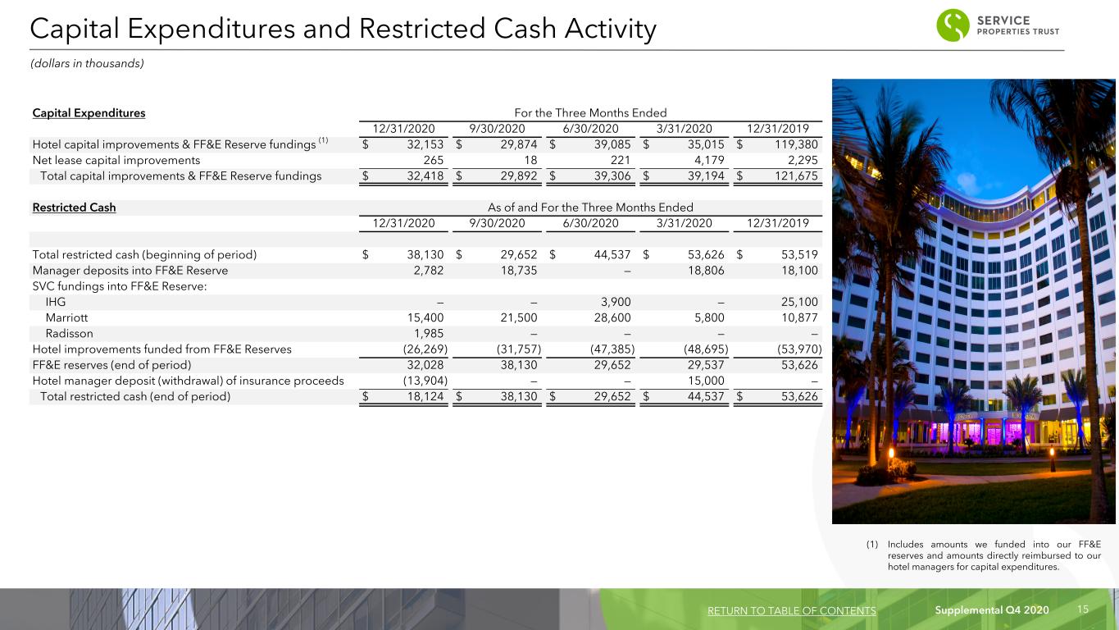The height and width of the screenshot is (630, 1119).
Task: Select total capital improvements value 39,194
Action: [x=705, y=176]
